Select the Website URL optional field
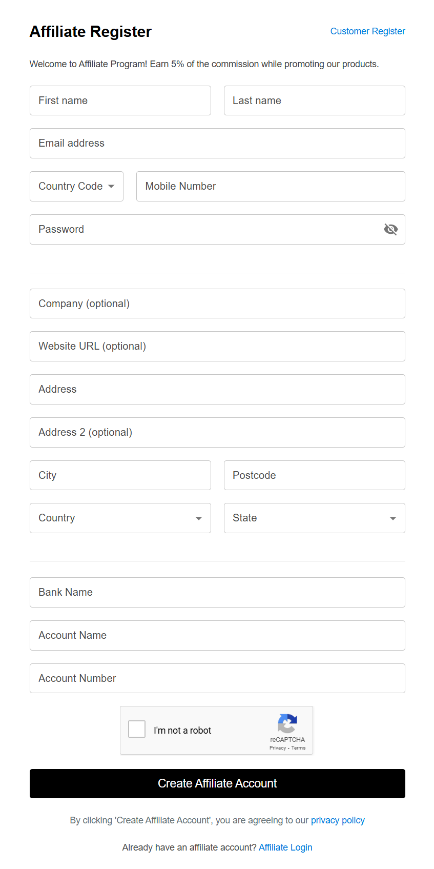This screenshot has width=434, height=869. tap(217, 346)
